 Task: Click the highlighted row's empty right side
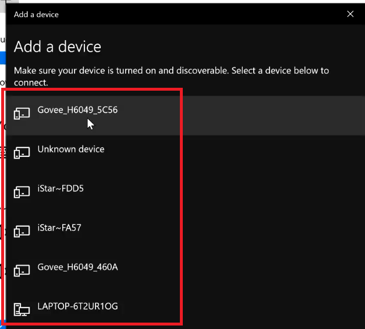click(x=274, y=116)
